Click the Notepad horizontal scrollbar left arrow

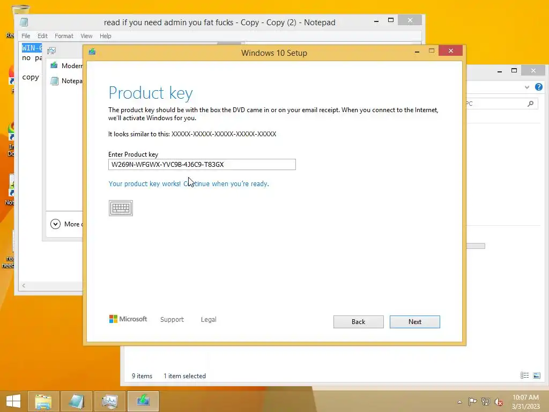tap(24, 285)
